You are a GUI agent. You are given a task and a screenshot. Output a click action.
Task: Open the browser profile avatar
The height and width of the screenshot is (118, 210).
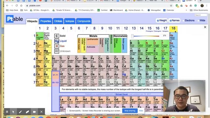[x=202, y=6]
